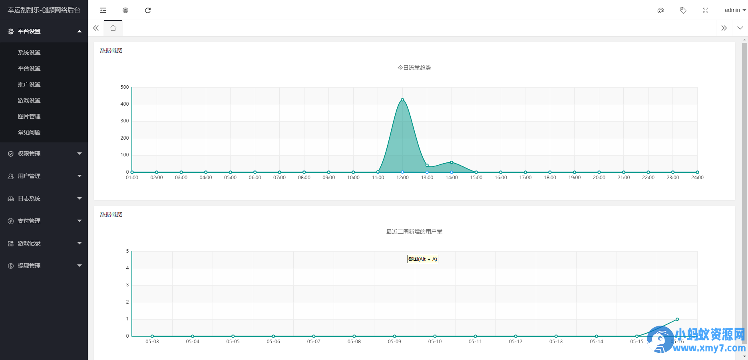Click the 05-09 data point on user chart
This screenshot has width=748, height=360.
pyautogui.click(x=394, y=336)
